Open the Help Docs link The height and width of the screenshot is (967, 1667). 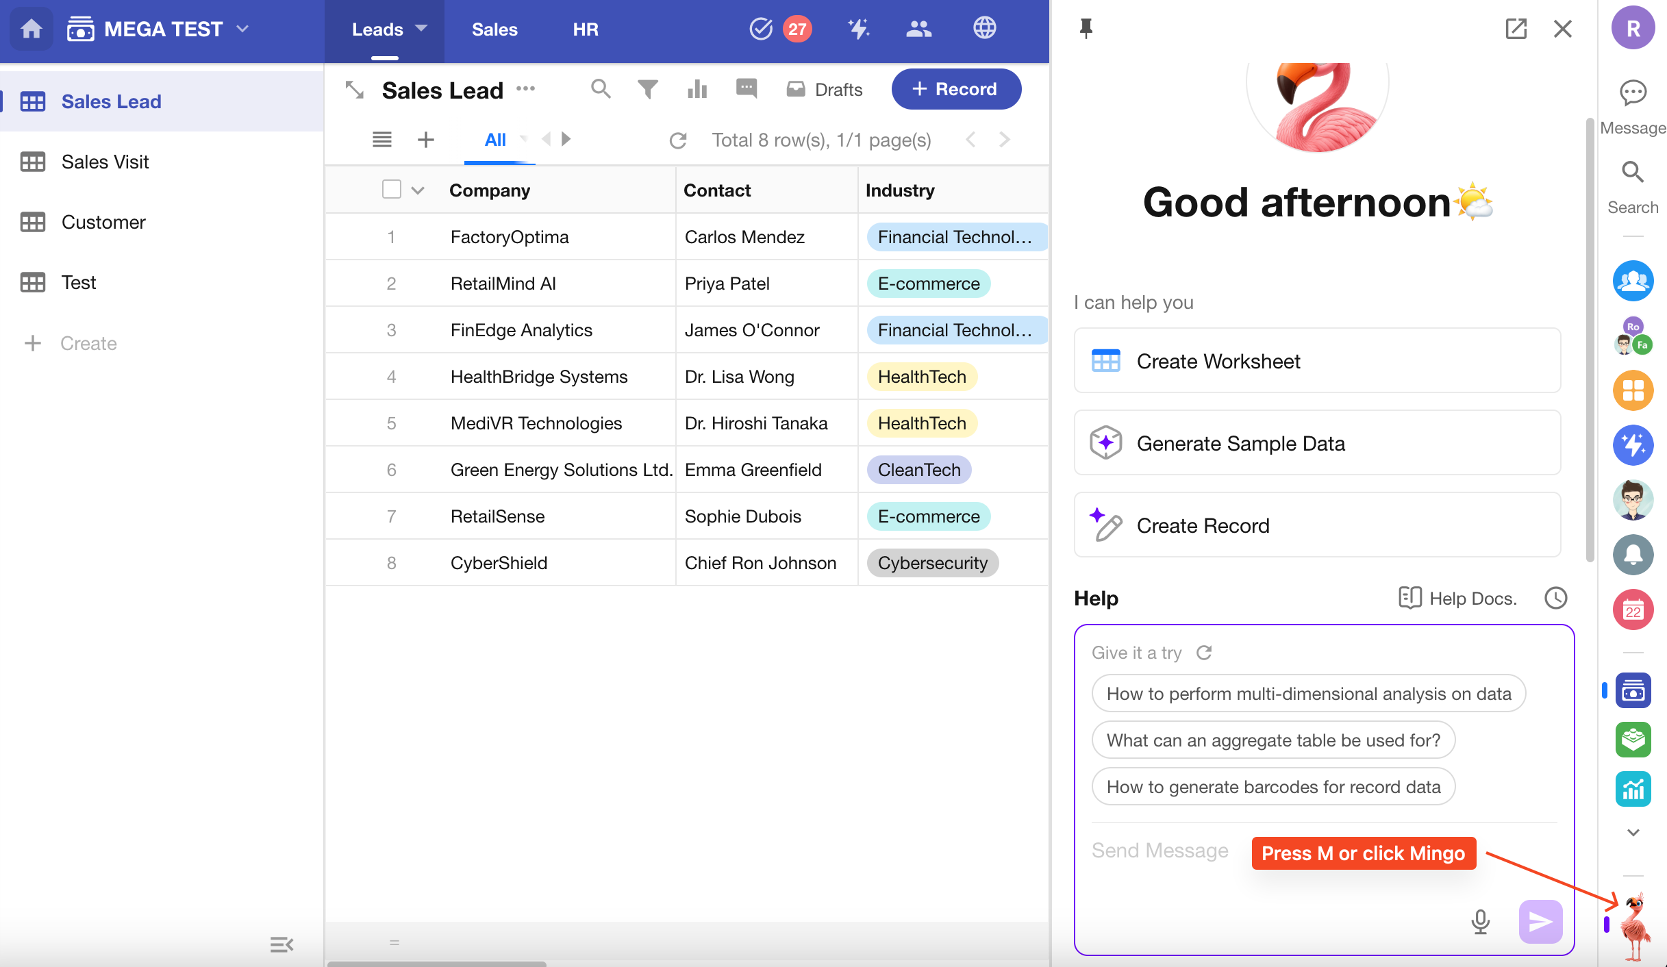click(x=1457, y=598)
